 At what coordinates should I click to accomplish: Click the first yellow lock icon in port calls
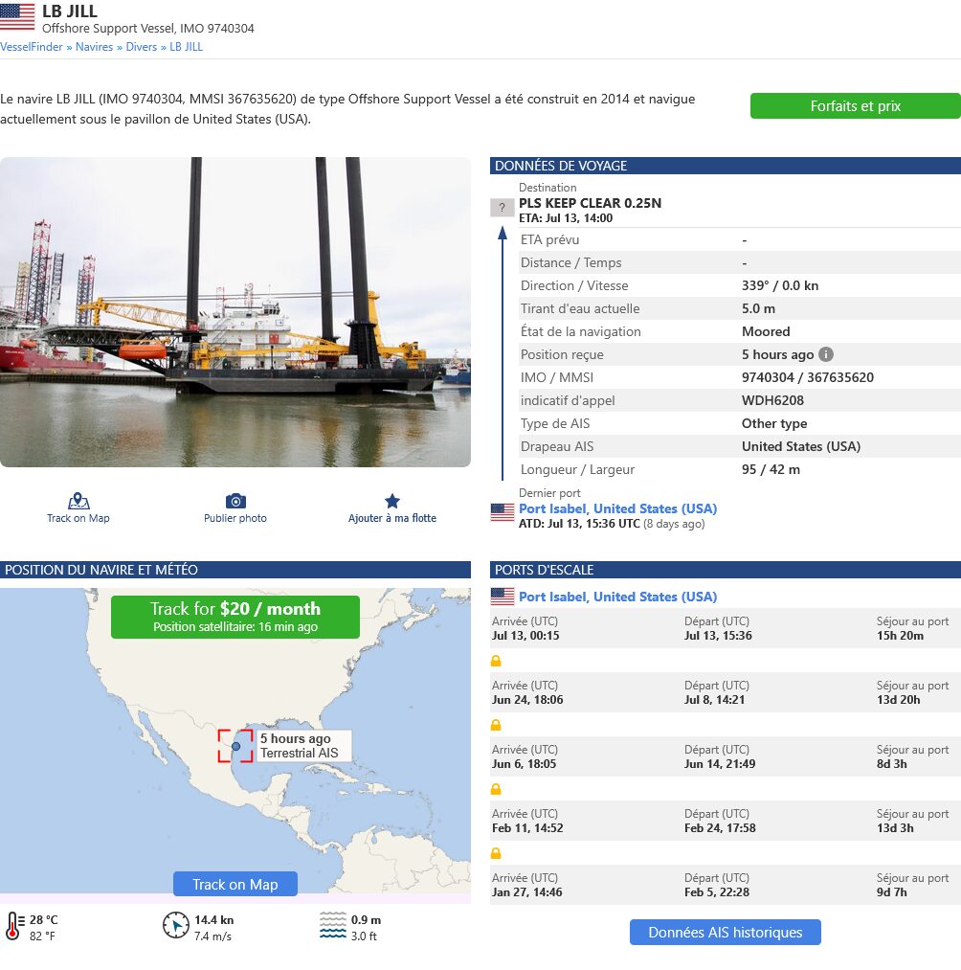click(496, 661)
